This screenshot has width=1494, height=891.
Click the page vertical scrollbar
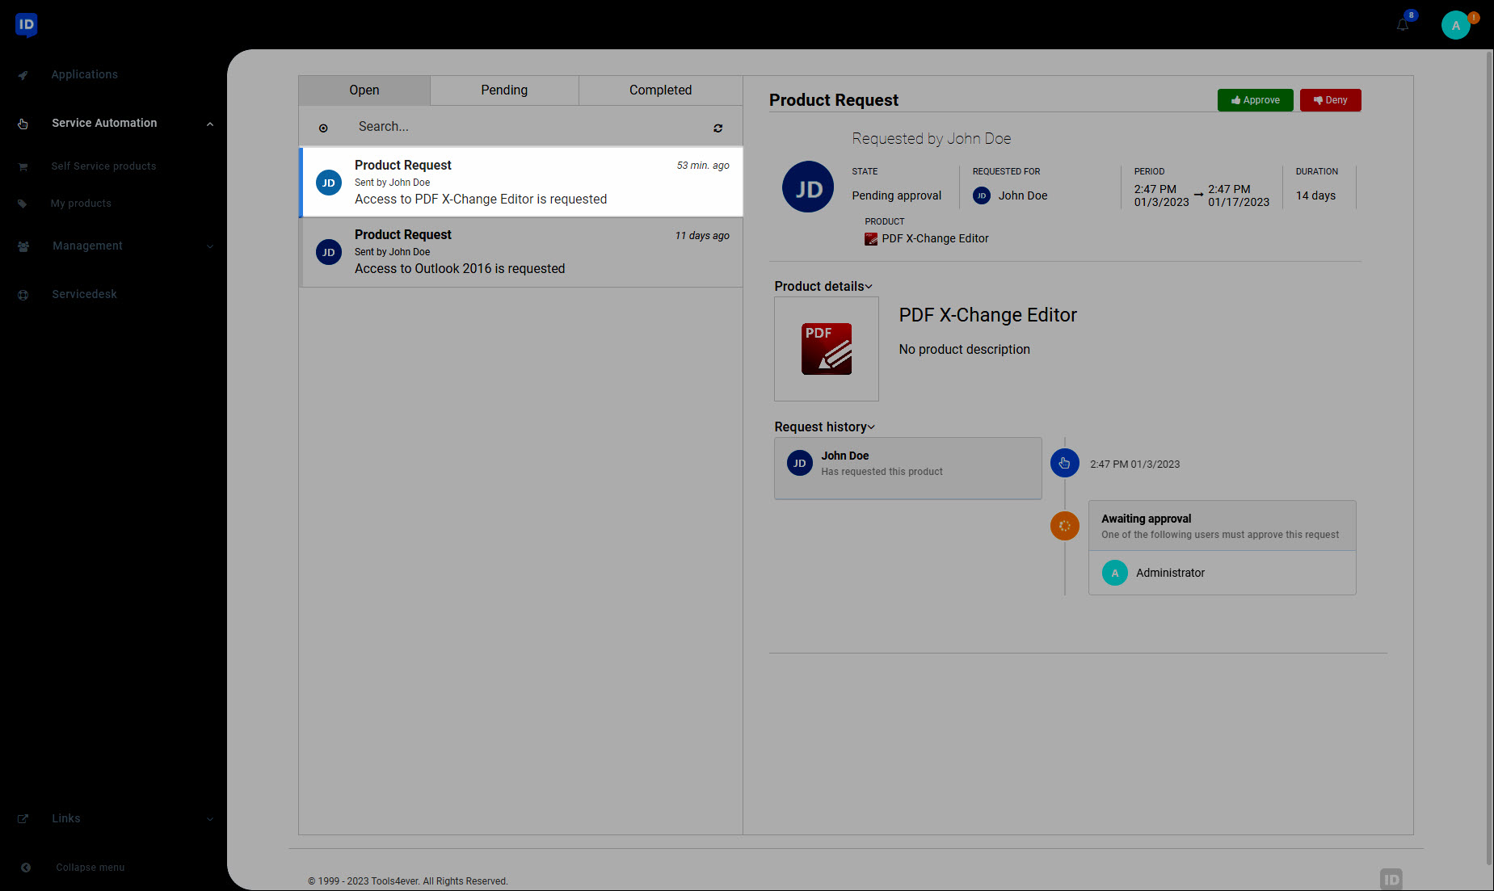point(1489,457)
